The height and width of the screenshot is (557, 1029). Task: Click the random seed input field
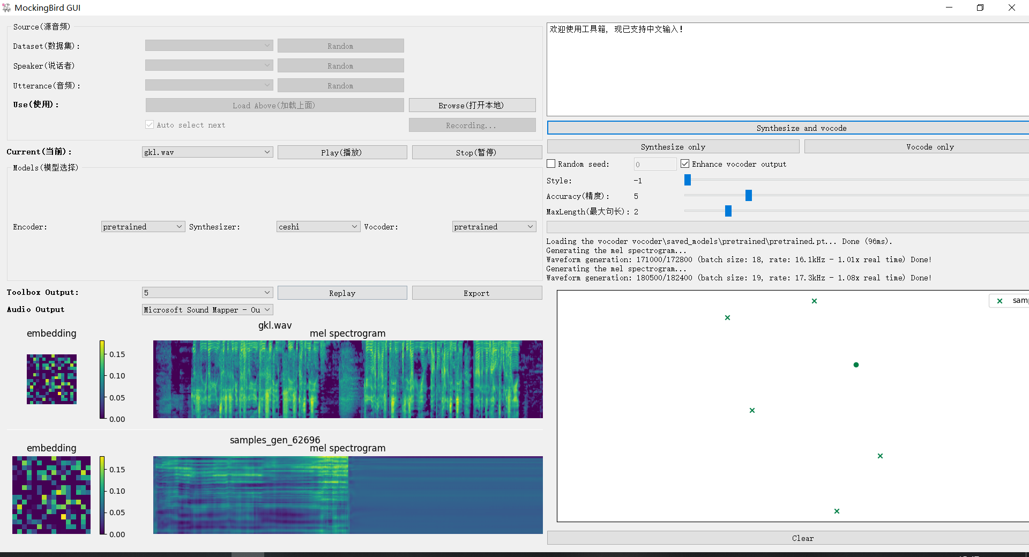(x=654, y=164)
